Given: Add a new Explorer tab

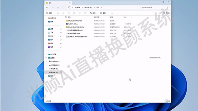Looking at the screenshot, I should pyautogui.click(x=75, y=3).
